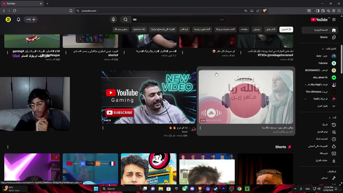343x193 pixels.
Task: Open the Shorts shelf heading
Action: pyautogui.click(x=281, y=147)
